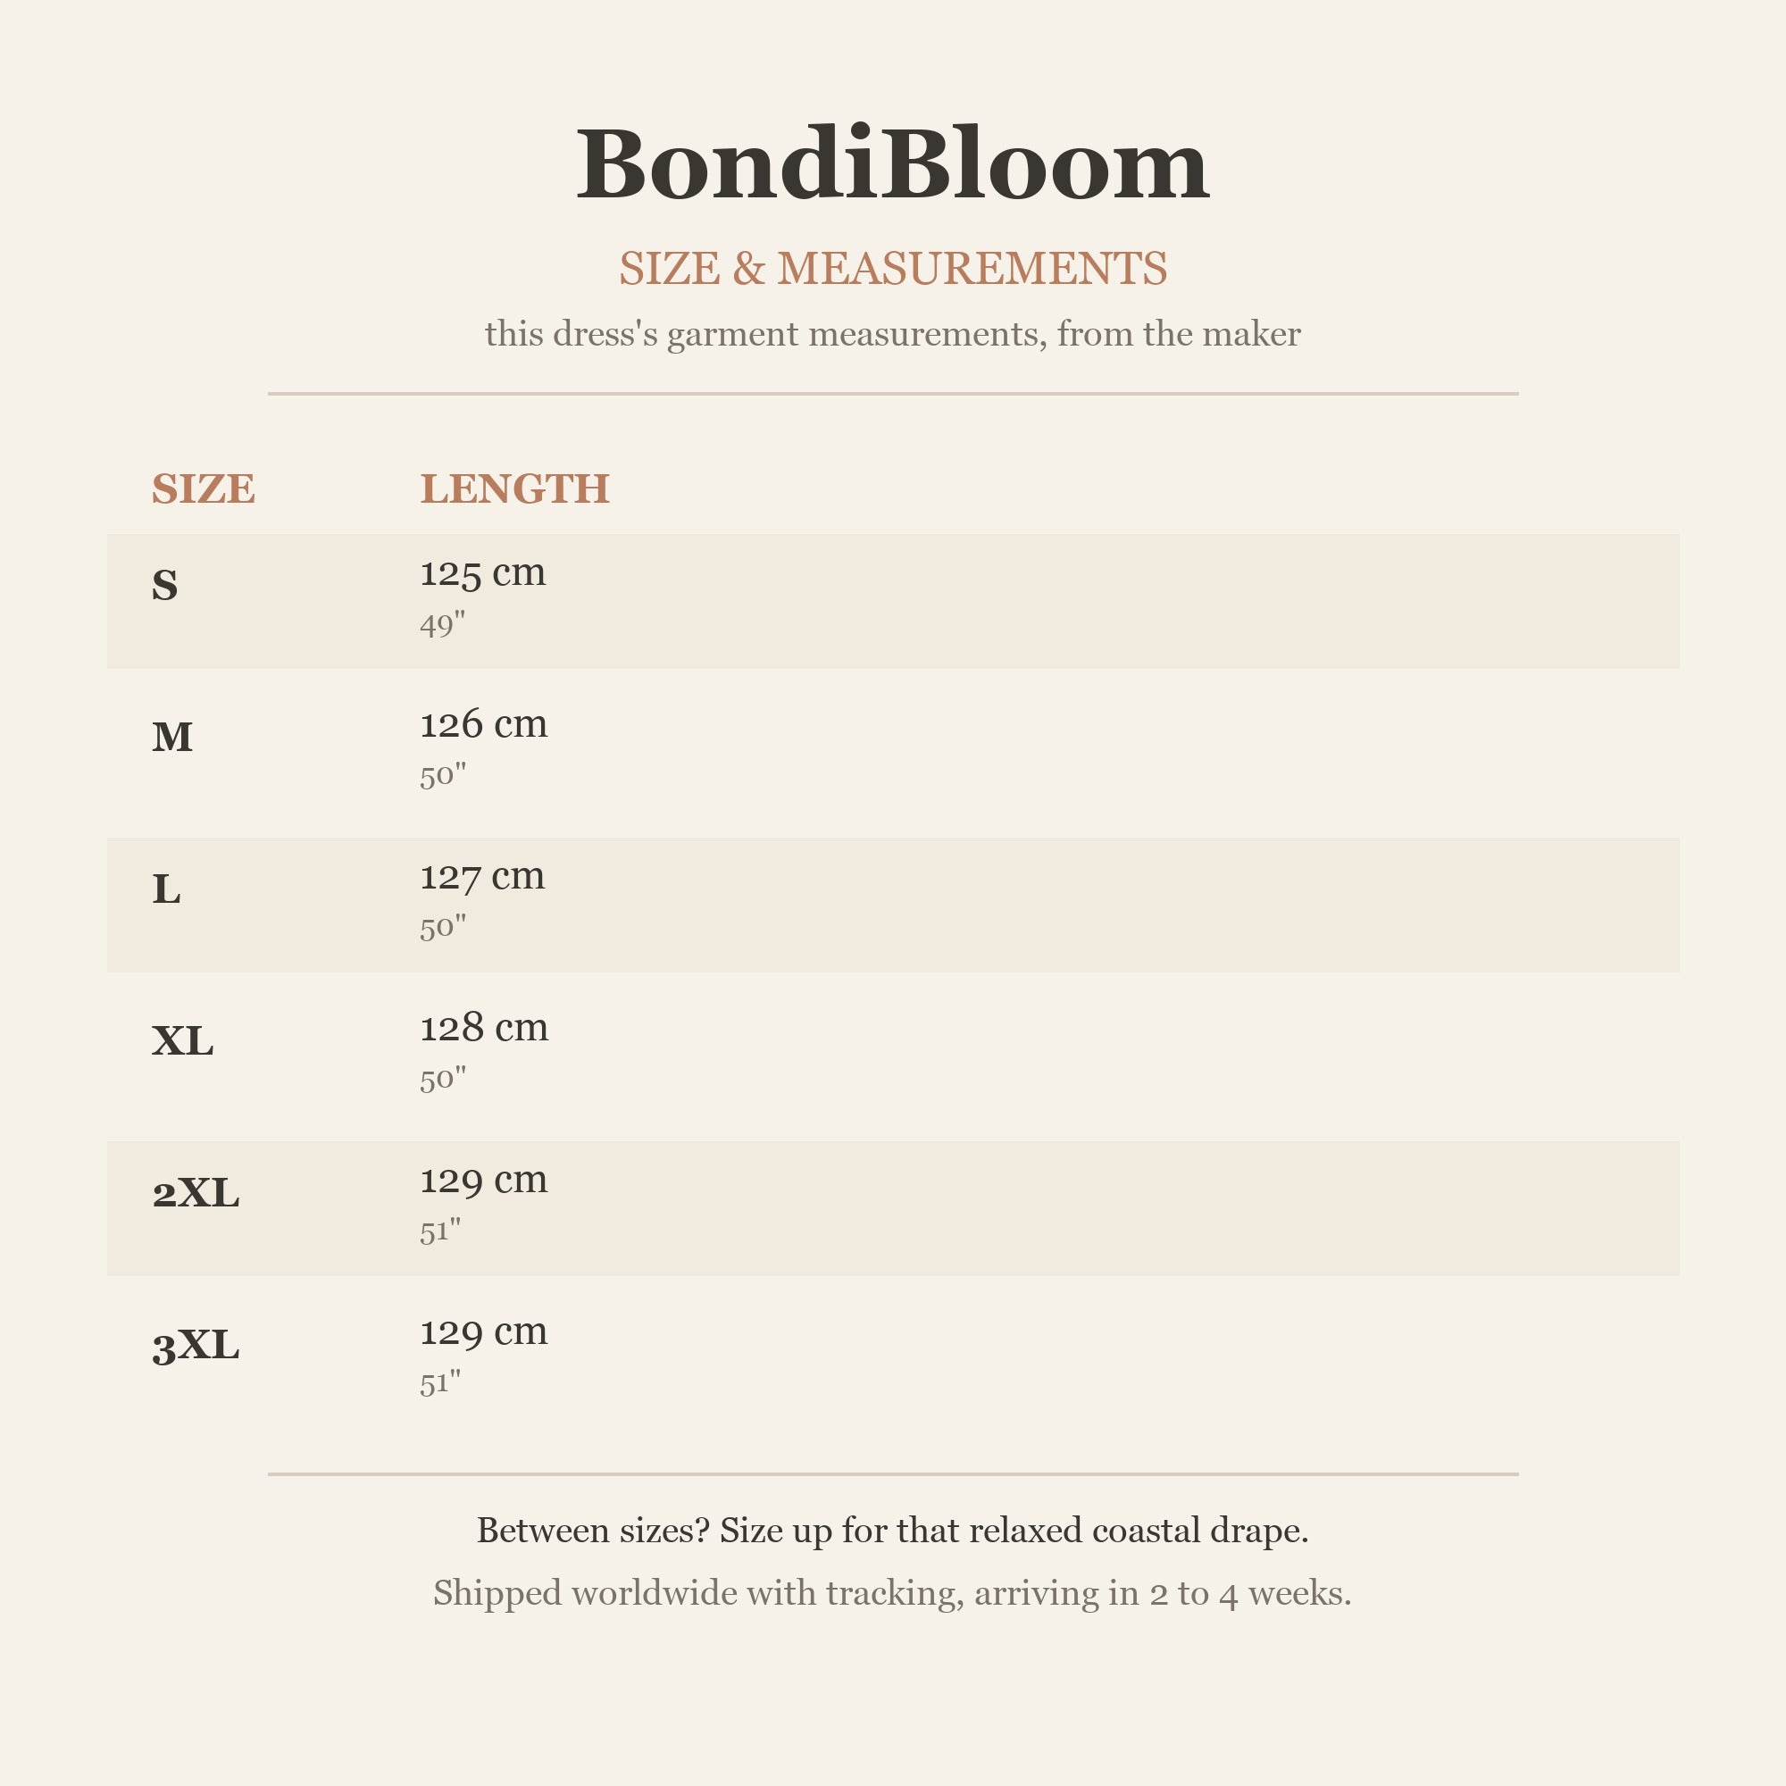Select the S size row label
The width and height of the screenshot is (1786, 1786).
pyautogui.click(x=164, y=585)
